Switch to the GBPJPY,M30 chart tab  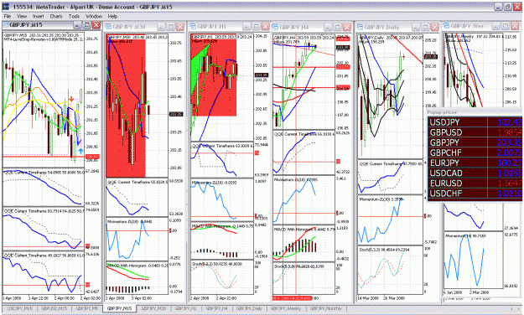(x=153, y=308)
